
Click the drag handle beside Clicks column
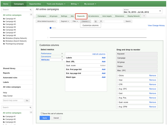(x=117, y=76)
